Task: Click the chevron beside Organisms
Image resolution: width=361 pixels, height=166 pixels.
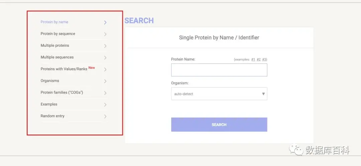Action: click(105, 81)
